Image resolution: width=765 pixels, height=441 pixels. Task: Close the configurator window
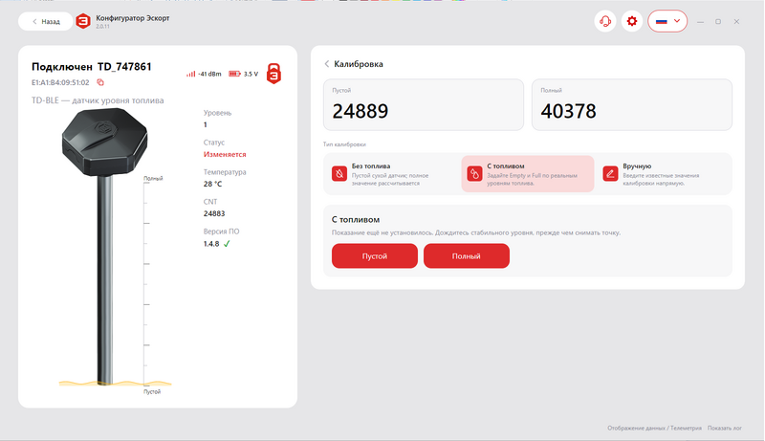tap(736, 21)
